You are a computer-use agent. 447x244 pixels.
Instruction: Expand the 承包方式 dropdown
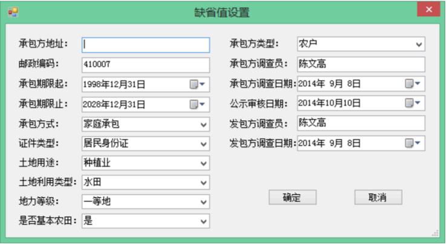click(x=203, y=124)
